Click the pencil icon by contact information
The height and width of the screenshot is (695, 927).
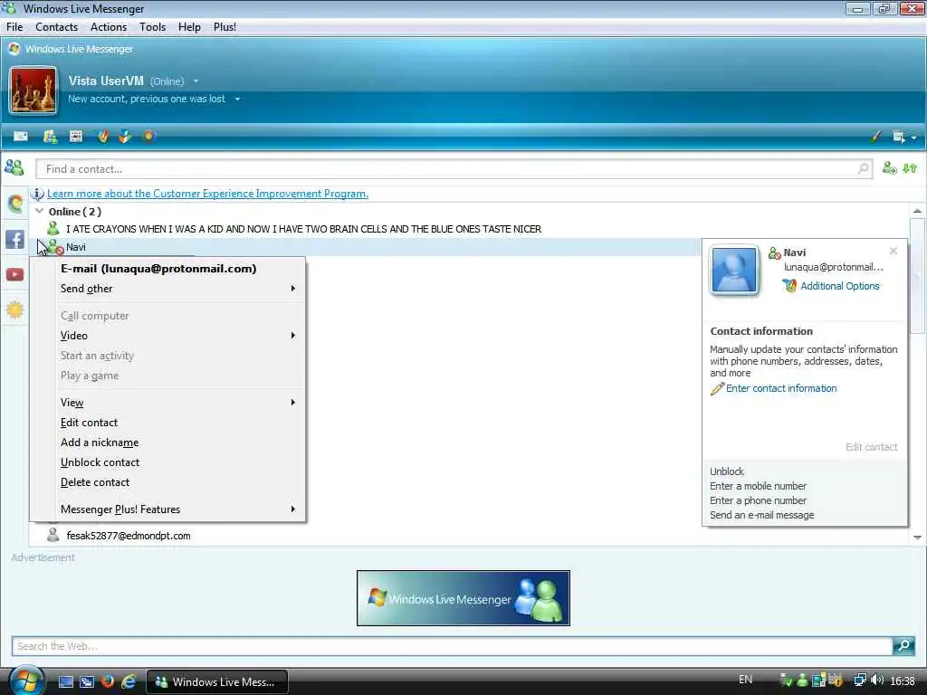[x=717, y=389]
